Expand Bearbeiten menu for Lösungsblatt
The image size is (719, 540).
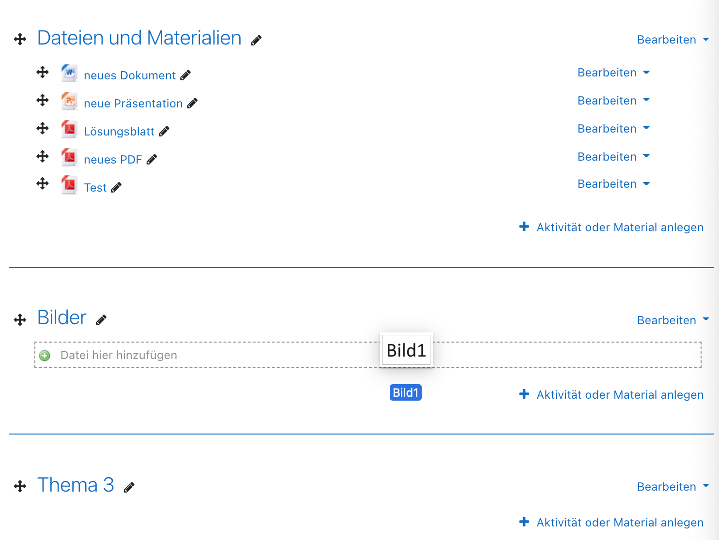coord(613,129)
